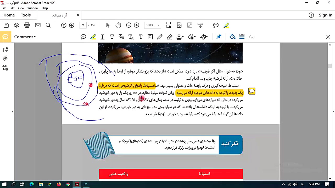Click the page number input field
This screenshot has height=188, width=335.
[83, 25]
